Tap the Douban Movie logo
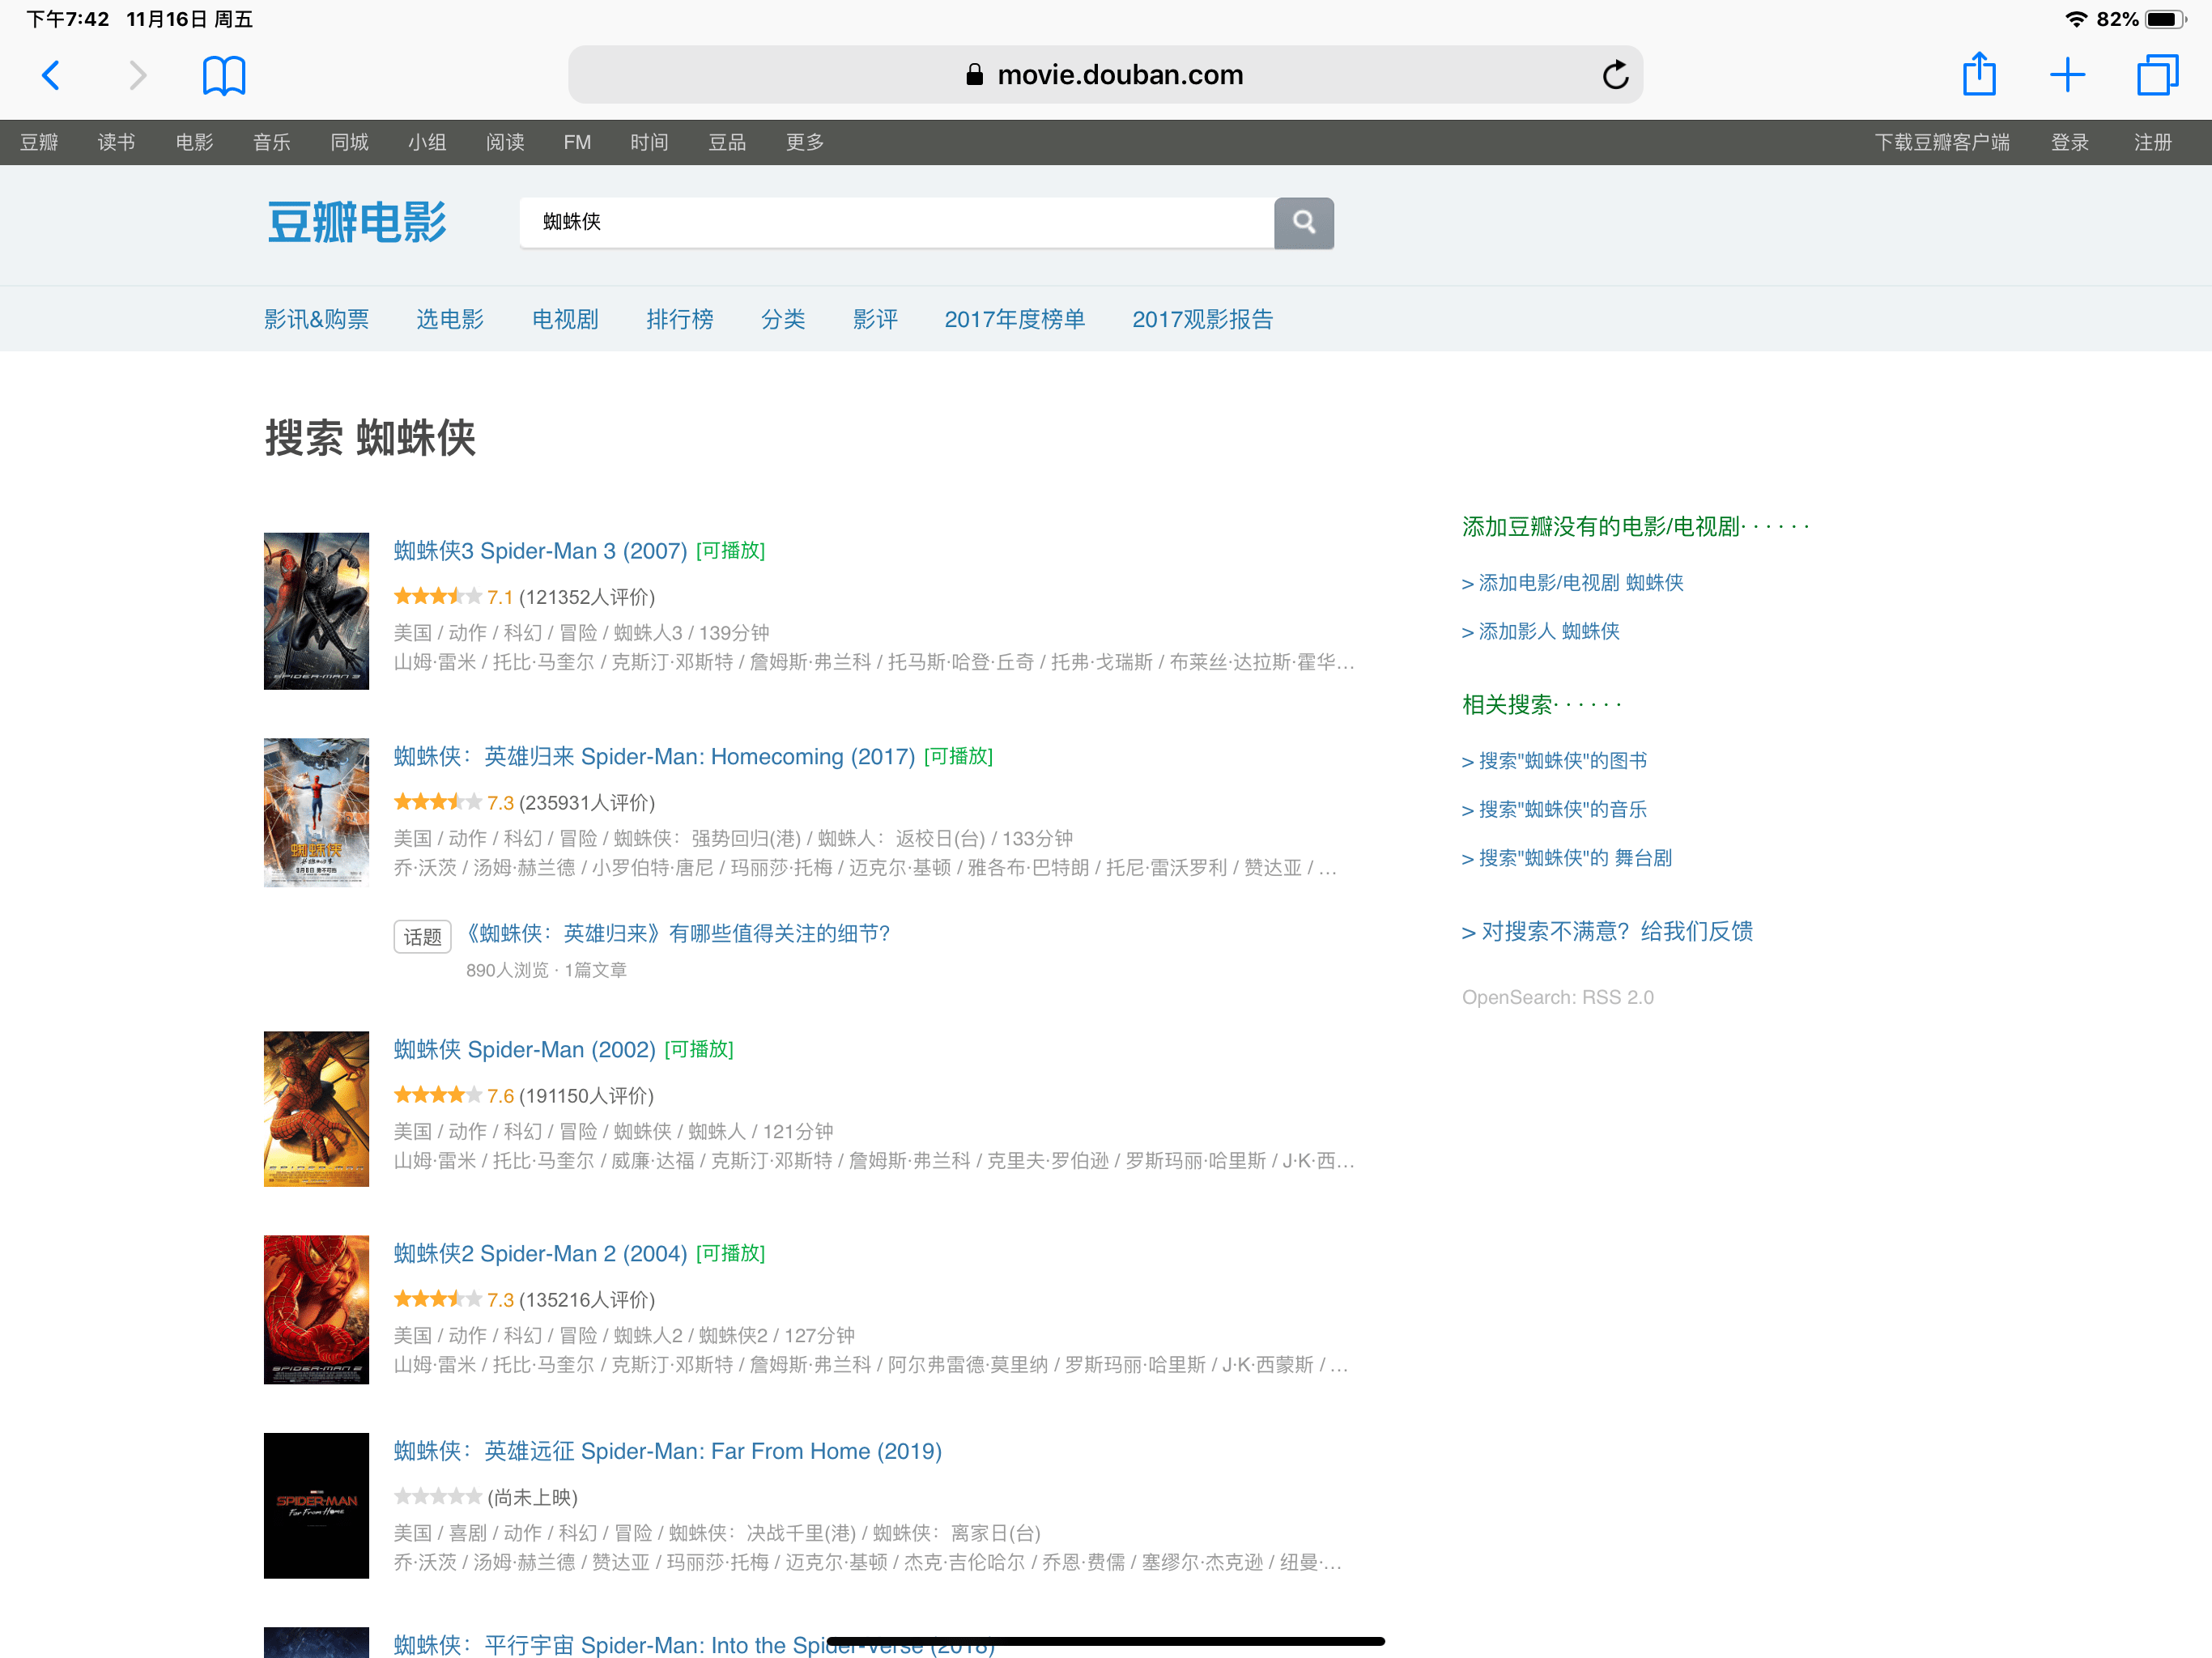This screenshot has height=1658, width=2212. tap(357, 222)
